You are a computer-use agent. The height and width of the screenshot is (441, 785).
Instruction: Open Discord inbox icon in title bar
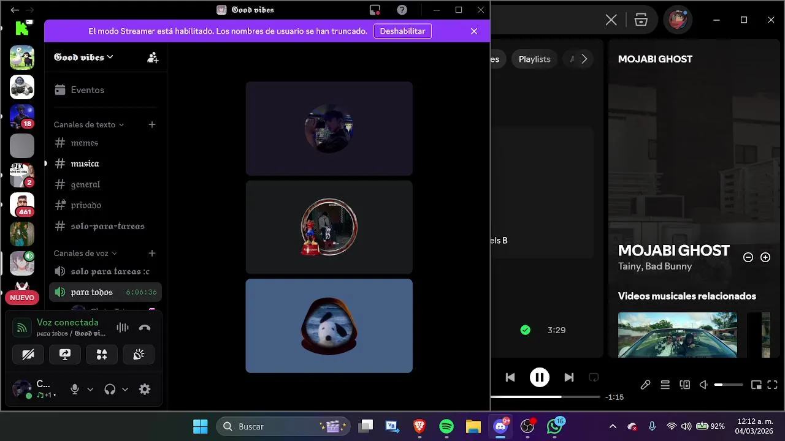click(x=375, y=10)
